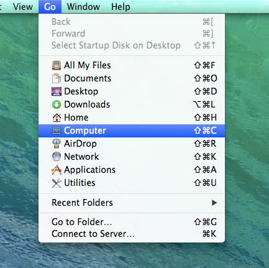Screen dimensions: 269x268
Task: Click the All My Files icon
Action: [x=57, y=65]
